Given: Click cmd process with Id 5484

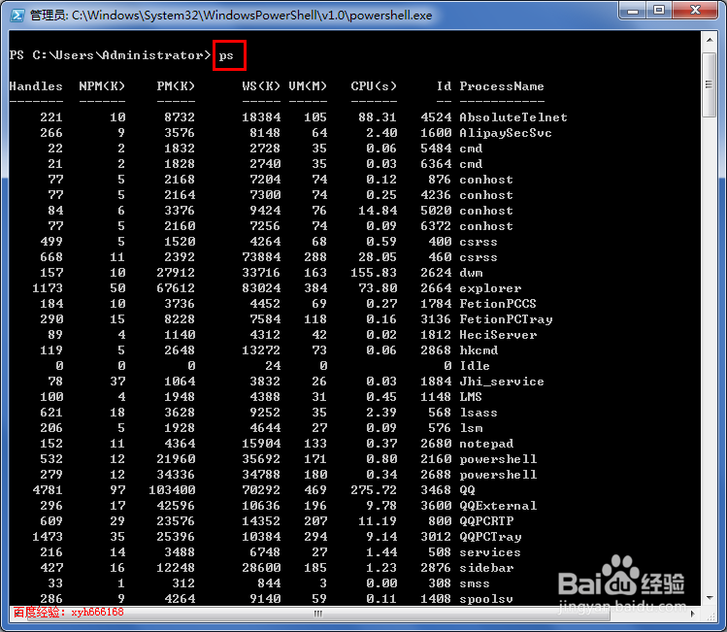Looking at the screenshot, I should (x=471, y=149).
